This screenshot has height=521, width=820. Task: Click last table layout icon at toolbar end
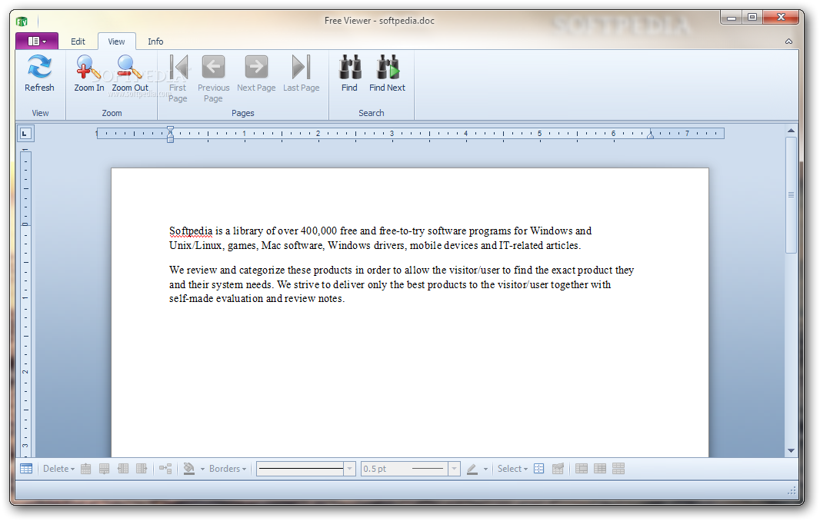(x=618, y=469)
